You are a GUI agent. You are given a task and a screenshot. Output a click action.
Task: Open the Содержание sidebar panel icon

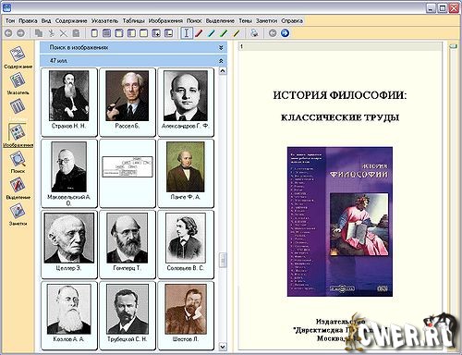[x=18, y=55]
